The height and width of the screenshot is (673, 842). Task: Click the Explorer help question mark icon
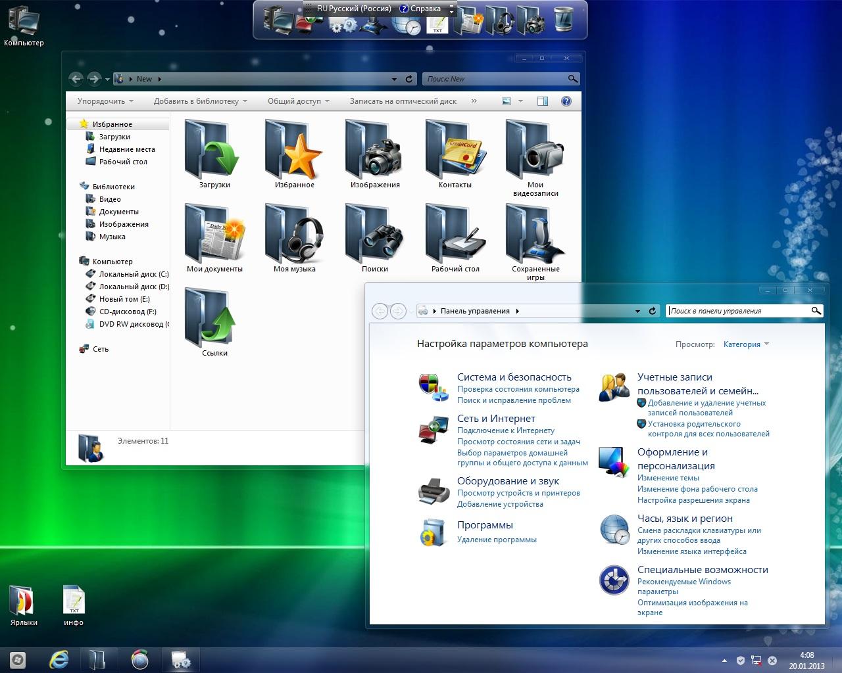coord(566,101)
